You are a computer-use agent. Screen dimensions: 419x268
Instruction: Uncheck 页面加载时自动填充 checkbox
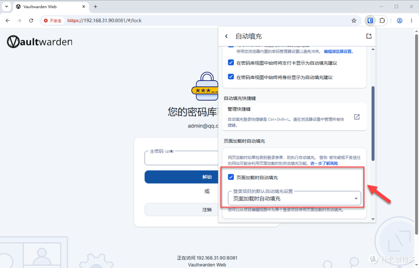click(x=231, y=177)
